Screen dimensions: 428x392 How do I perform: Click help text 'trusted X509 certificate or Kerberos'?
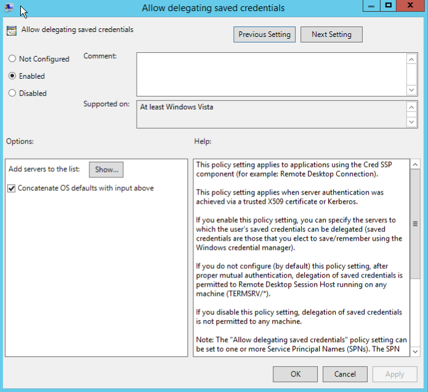pos(301,202)
